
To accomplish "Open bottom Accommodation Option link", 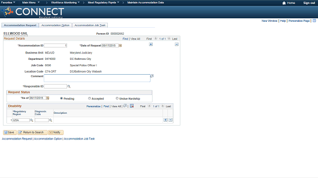I will click(48, 139).
